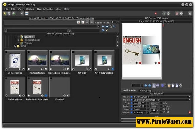
Task: Click the lock icon below the page preview
Action: click(169, 85)
